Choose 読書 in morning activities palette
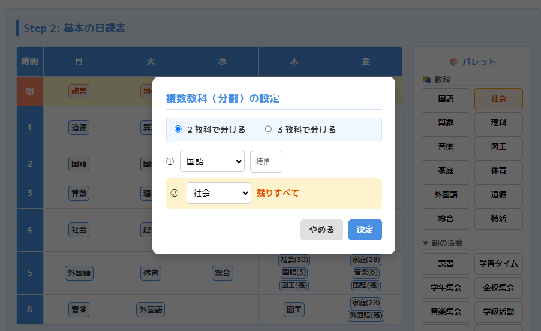 [446, 264]
